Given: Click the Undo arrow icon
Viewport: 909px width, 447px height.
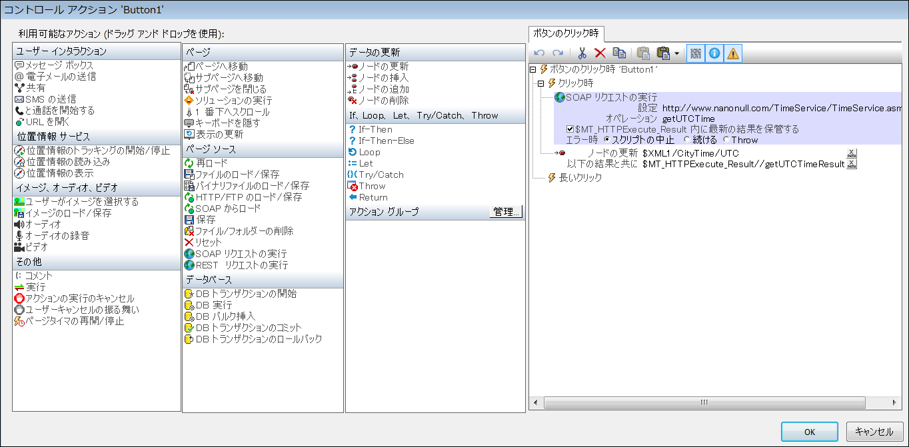Looking at the screenshot, I should point(539,54).
